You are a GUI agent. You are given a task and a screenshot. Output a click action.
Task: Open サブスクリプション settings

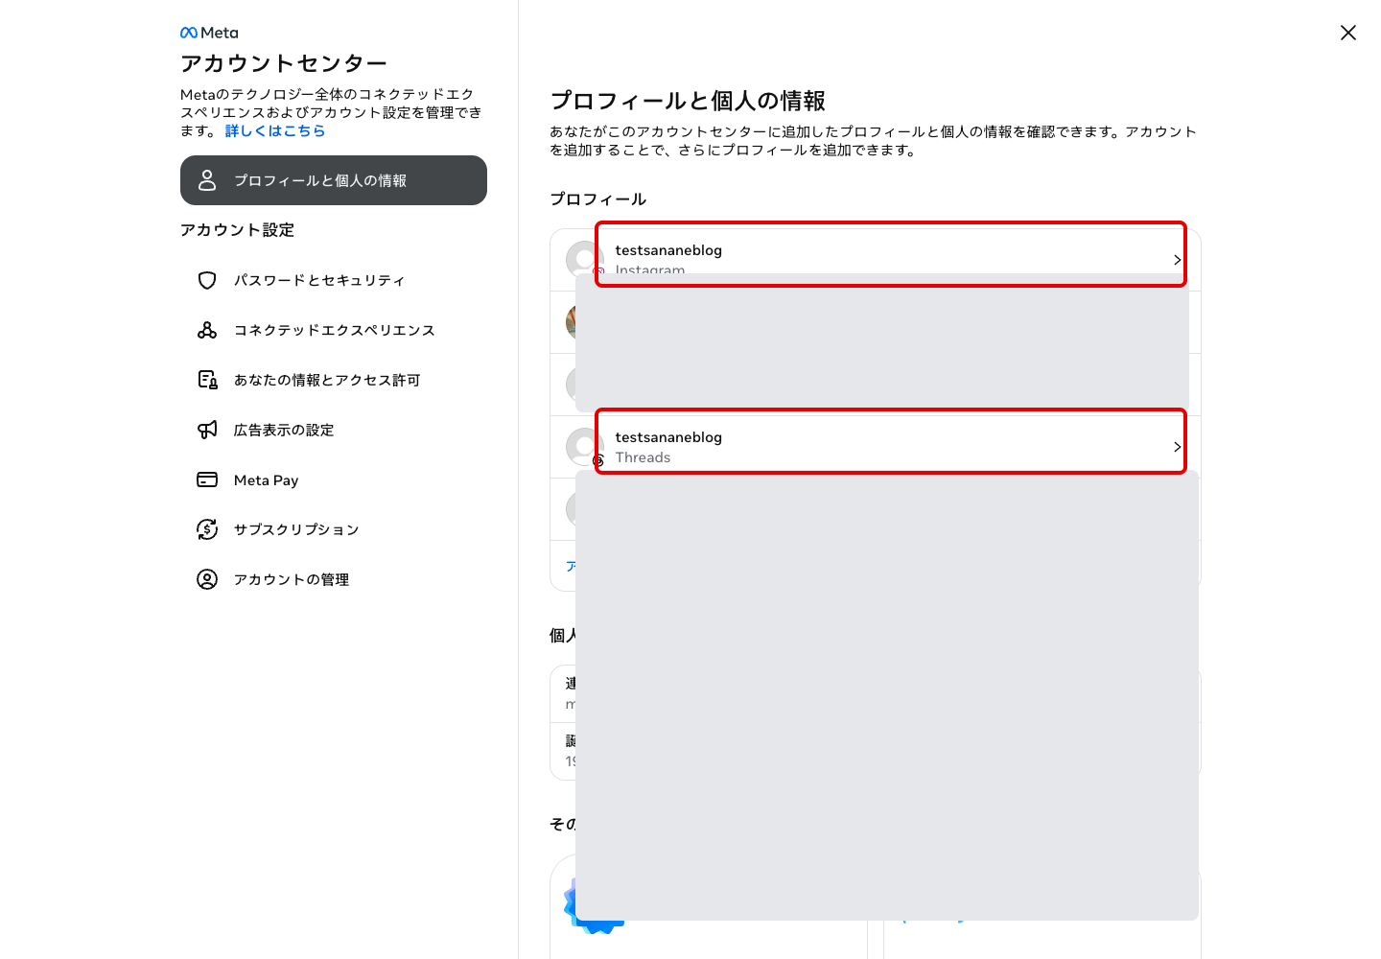tap(334, 529)
